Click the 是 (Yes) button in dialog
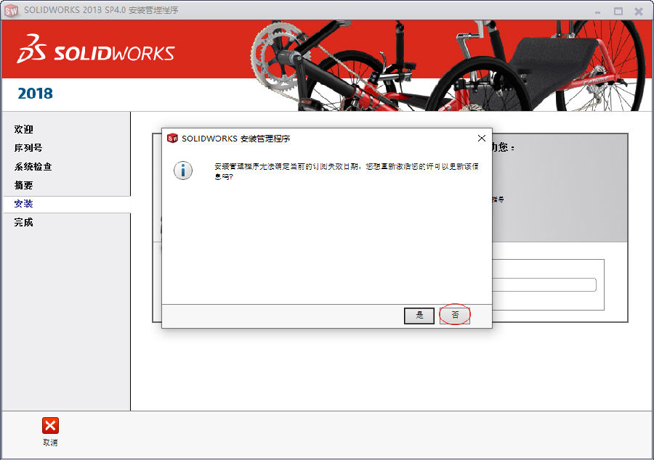654x460 pixels. point(419,316)
